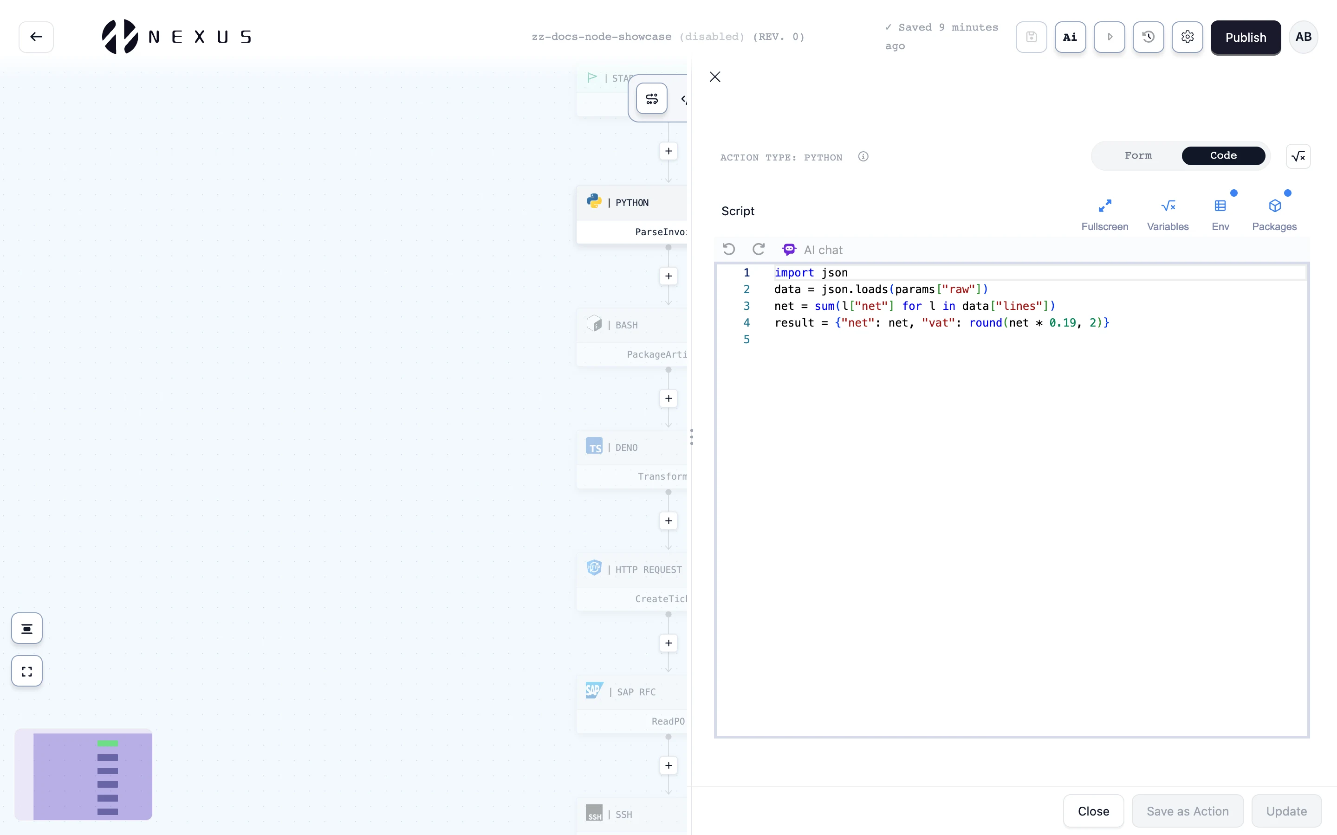1337x835 pixels.
Task: Open the Env settings
Action: click(1220, 215)
